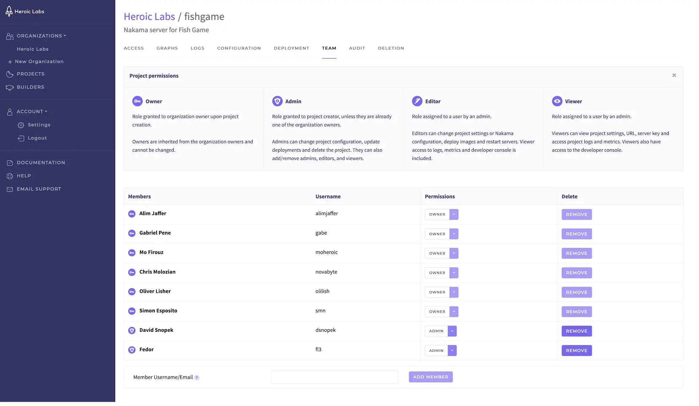Toggle the project permissions info panel closed
699x406 pixels.
pyautogui.click(x=674, y=75)
